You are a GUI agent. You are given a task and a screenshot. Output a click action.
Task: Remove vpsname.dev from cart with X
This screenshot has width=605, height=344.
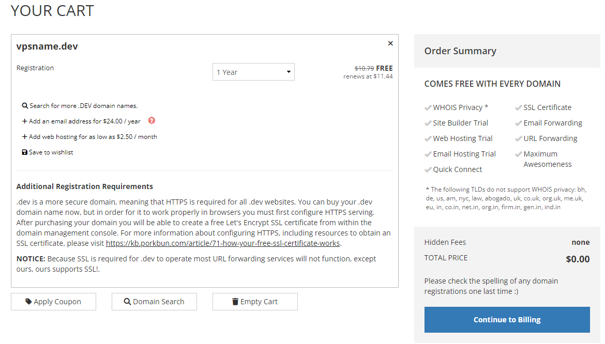tap(390, 43)
